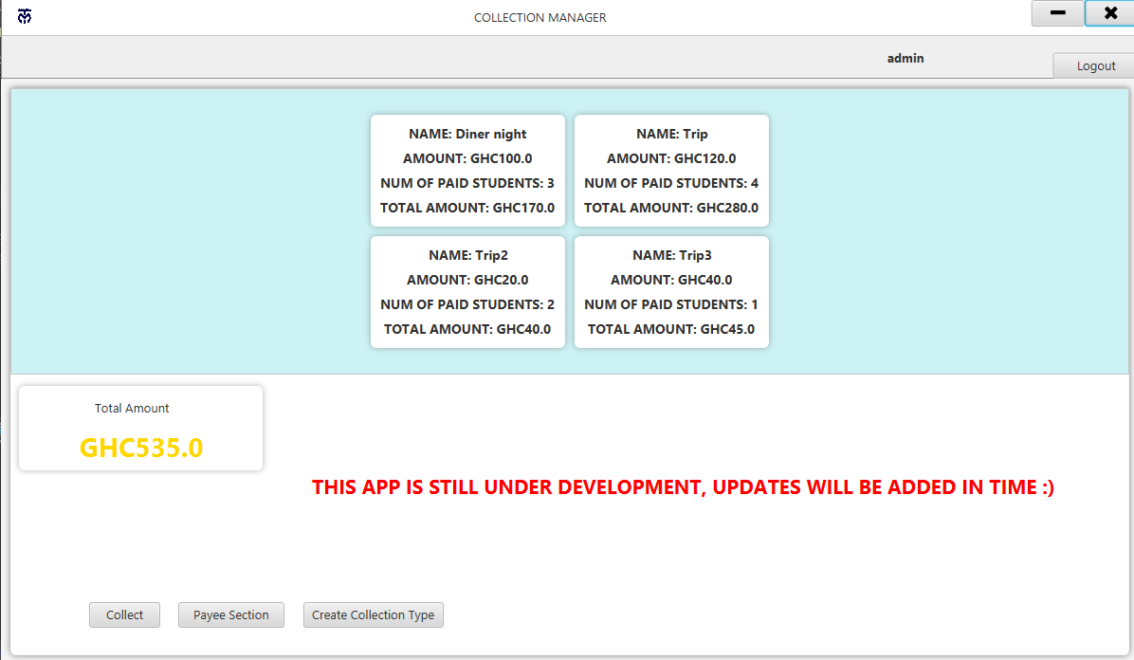Click the Total Amount card label

132,409
